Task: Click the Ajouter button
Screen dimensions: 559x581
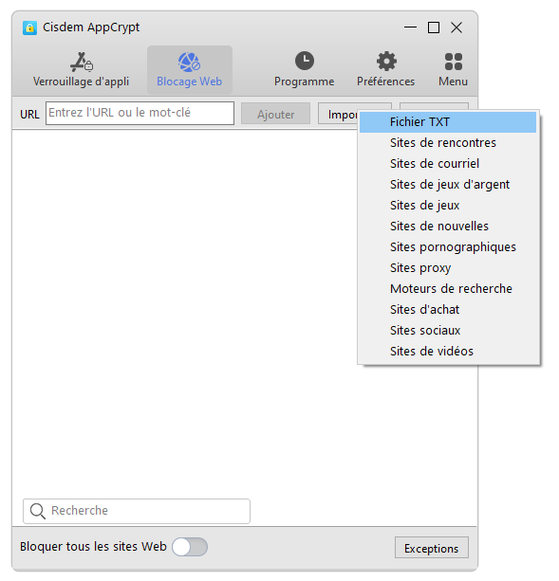Action: tap(275, 114)
